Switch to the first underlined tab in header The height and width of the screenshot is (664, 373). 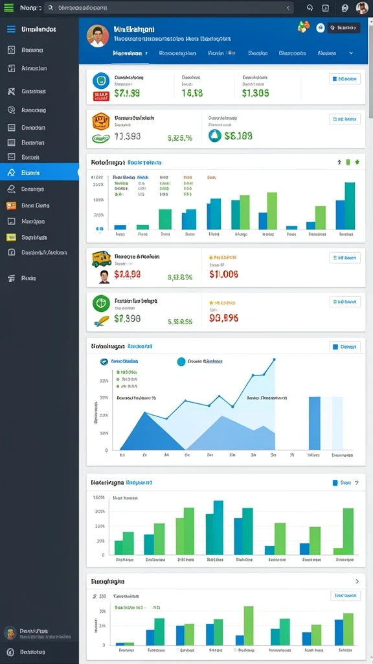[x=130, y=54]
